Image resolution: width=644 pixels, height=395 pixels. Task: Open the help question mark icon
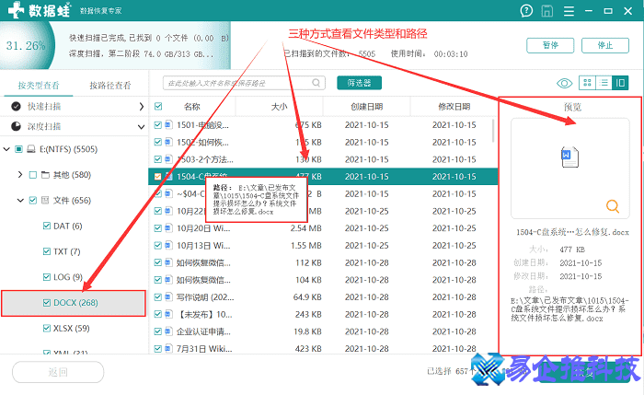pos(526,11)
